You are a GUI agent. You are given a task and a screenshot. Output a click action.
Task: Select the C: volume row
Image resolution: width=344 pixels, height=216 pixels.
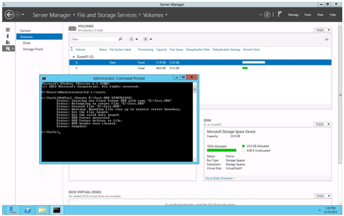pos(200,68)
